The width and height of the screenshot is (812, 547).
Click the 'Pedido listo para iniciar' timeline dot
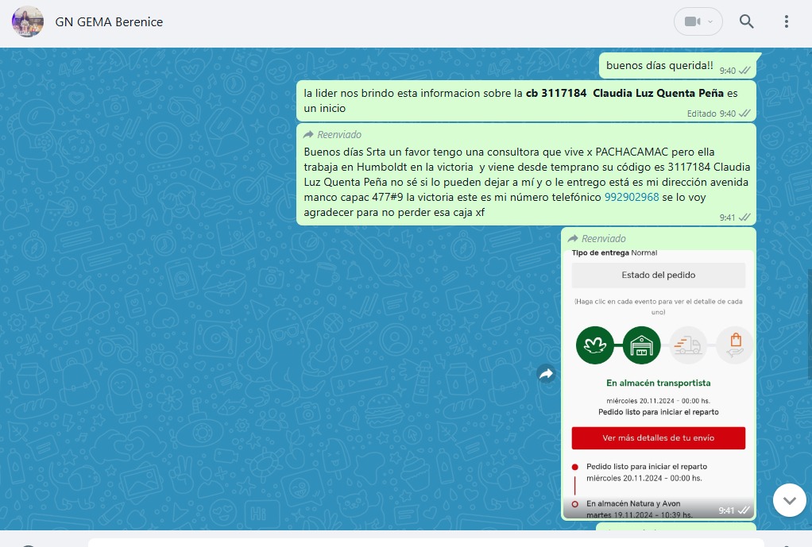[x=575, y=467]
